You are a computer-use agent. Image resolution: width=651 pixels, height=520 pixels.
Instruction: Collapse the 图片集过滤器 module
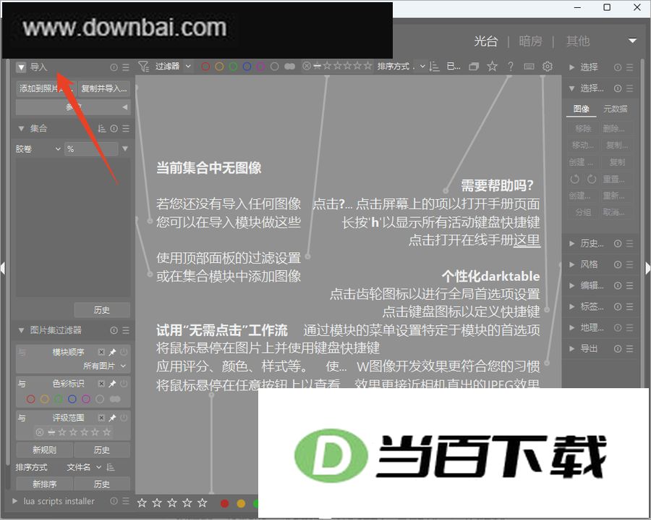[21, 330]
